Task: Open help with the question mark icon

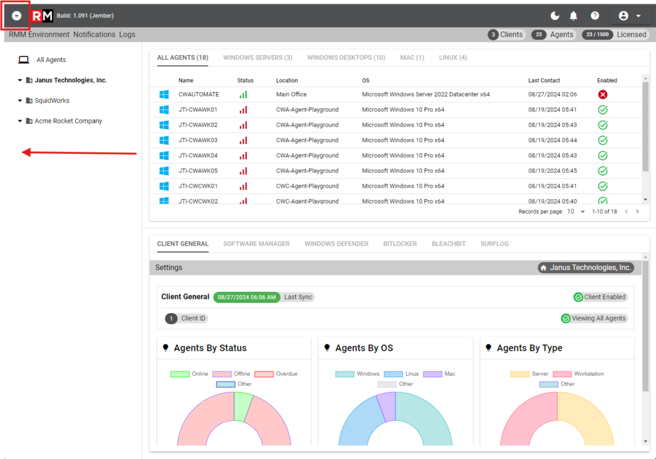Action: click(594, 15)
